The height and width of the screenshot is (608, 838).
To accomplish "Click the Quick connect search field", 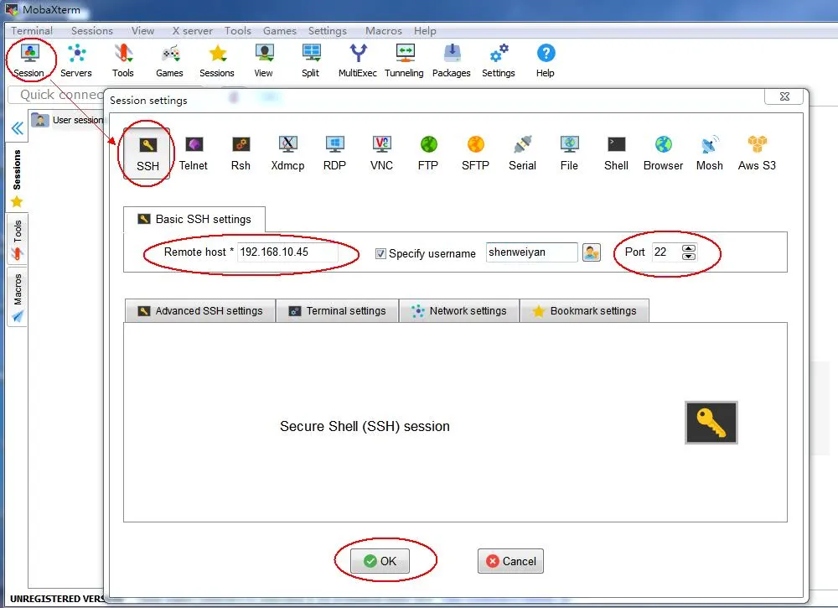I will click(57, 95).
